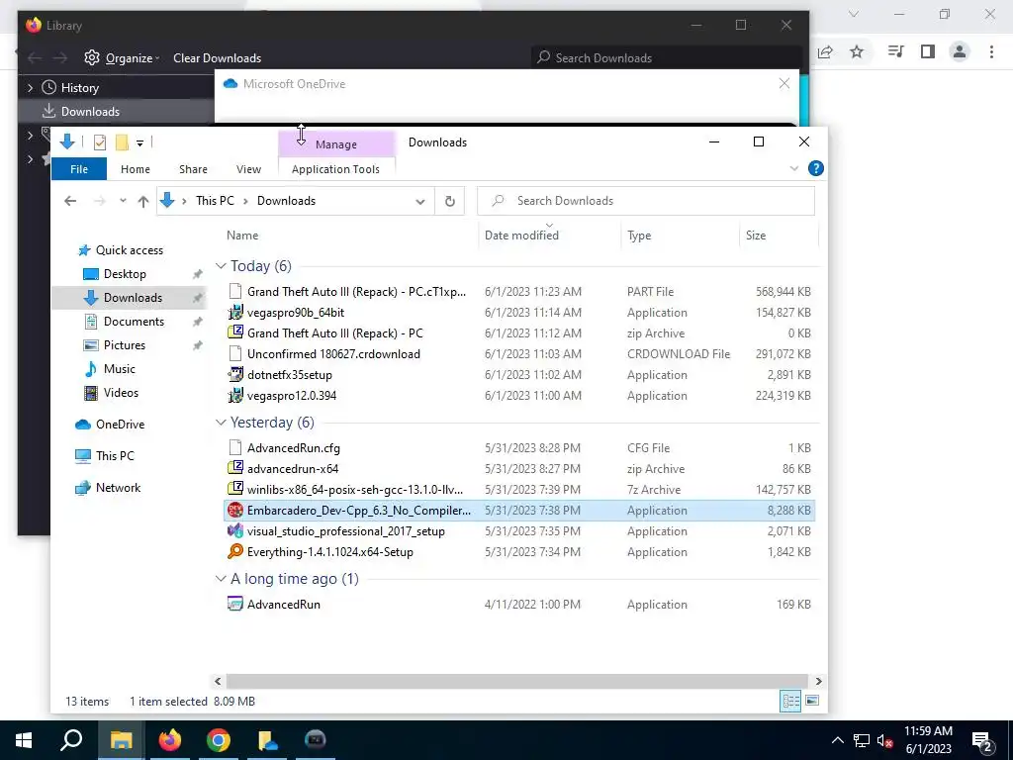Click the Manage contextual tab
The height and width of the screenshot is (760, 1013).
[x=336, y=144]
